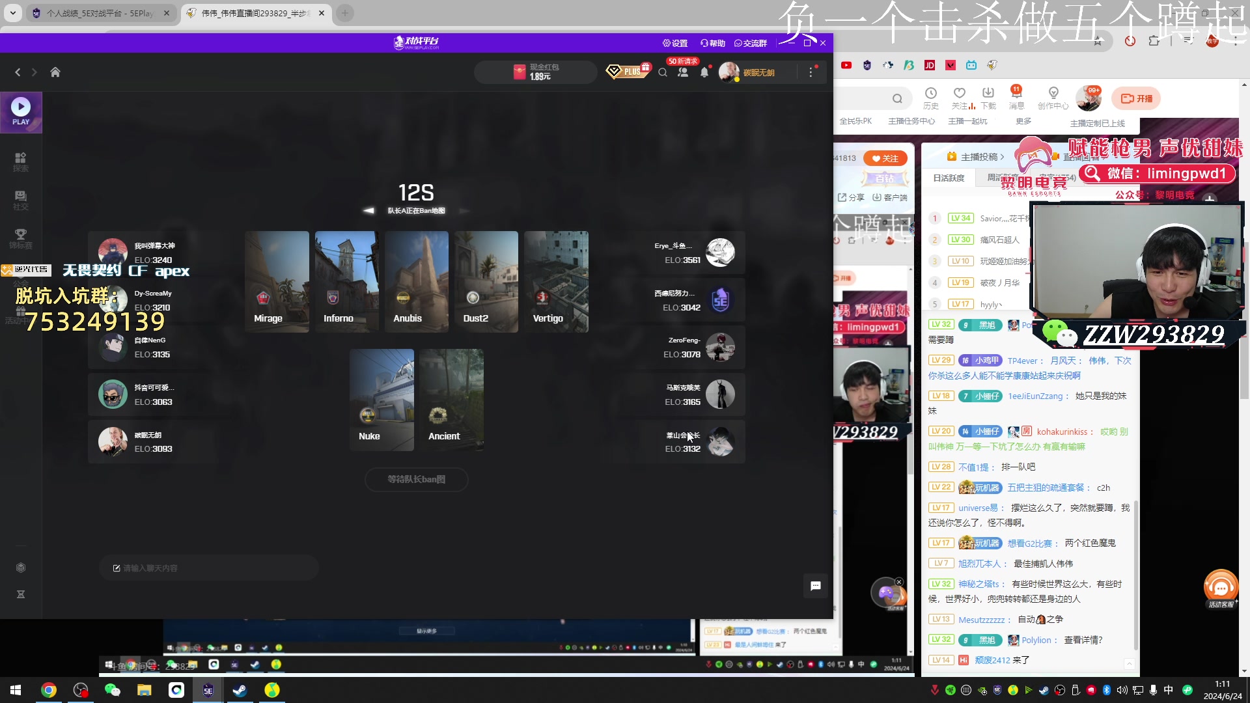Open the 5E three-dot more menu
Screen dimensions: 1250x703
(x=811, y=72)
